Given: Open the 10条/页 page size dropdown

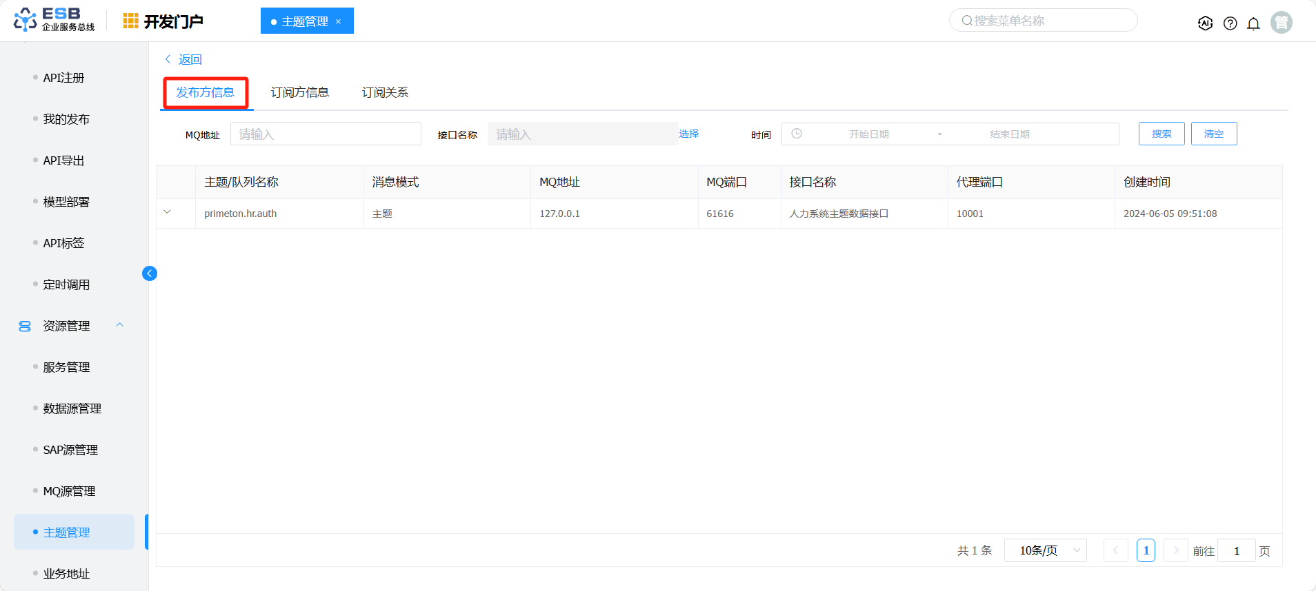Looking at the screenshot, I should coord(1045,550).
